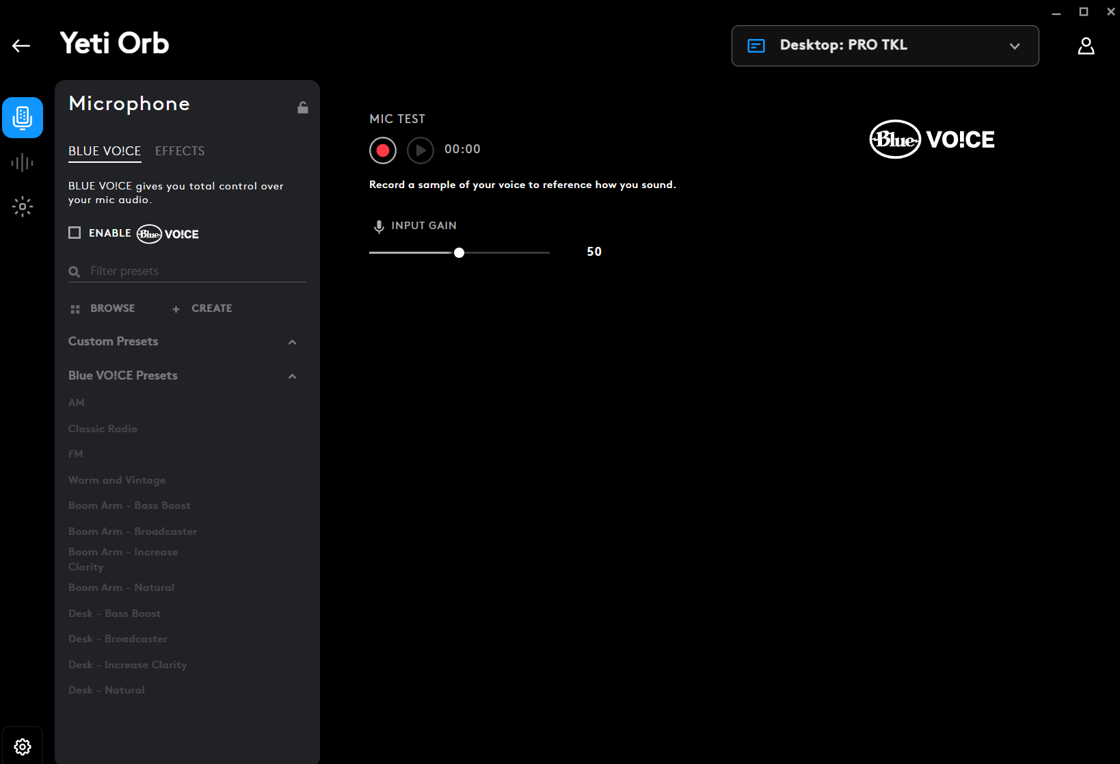Switch to the EFFECTS tab
Viewport: 1120px width, 764px height.
click(180, 151)
